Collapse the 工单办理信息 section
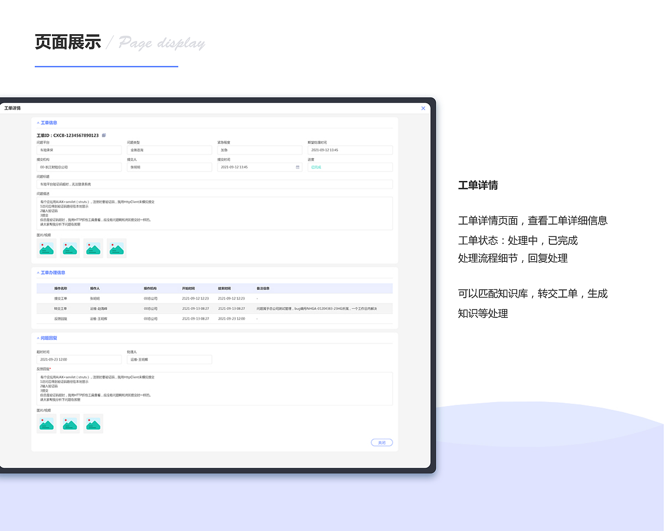Image resolution: width=664 pixels, height=531 pixels. click(x=37, y=272)
